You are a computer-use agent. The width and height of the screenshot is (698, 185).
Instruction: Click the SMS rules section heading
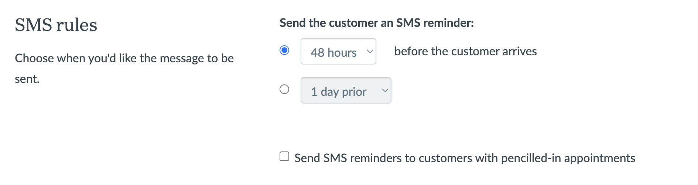click(x=56, y=25)
